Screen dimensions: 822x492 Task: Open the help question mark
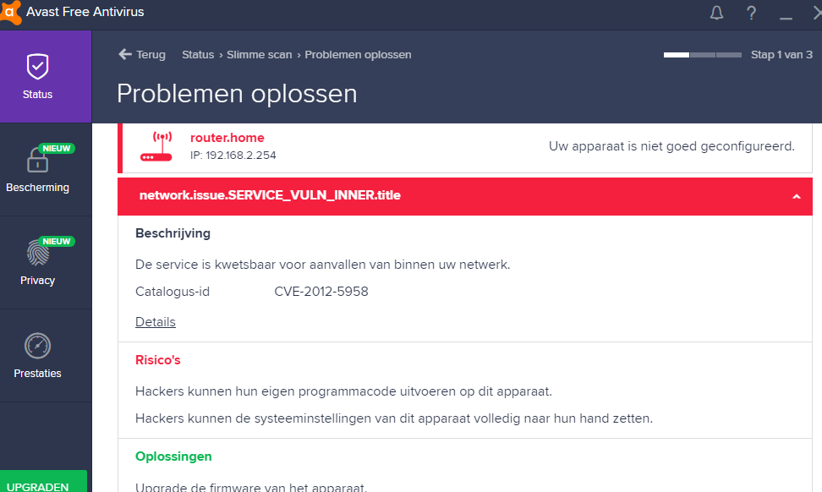(751, 13)
